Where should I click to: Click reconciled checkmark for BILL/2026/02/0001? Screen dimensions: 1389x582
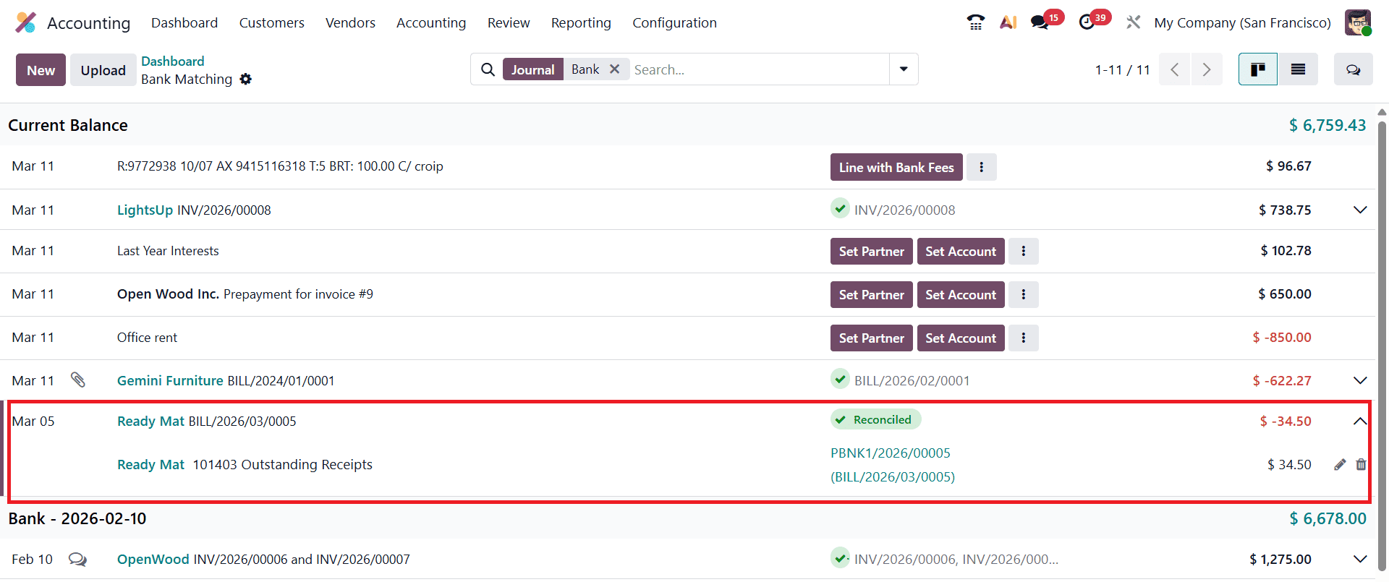coord(840,379)
